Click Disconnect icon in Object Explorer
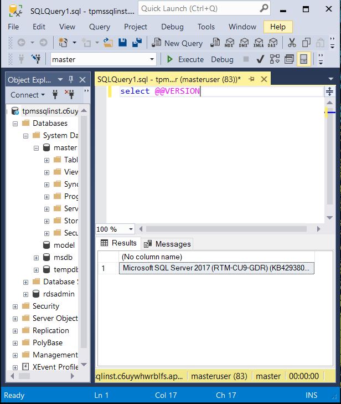 70,95
